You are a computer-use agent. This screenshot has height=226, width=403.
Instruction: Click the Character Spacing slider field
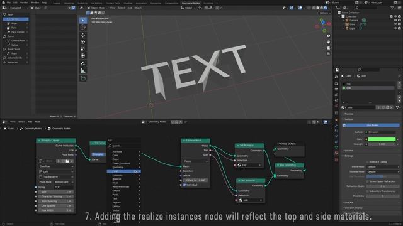click(x=55, y=196)
